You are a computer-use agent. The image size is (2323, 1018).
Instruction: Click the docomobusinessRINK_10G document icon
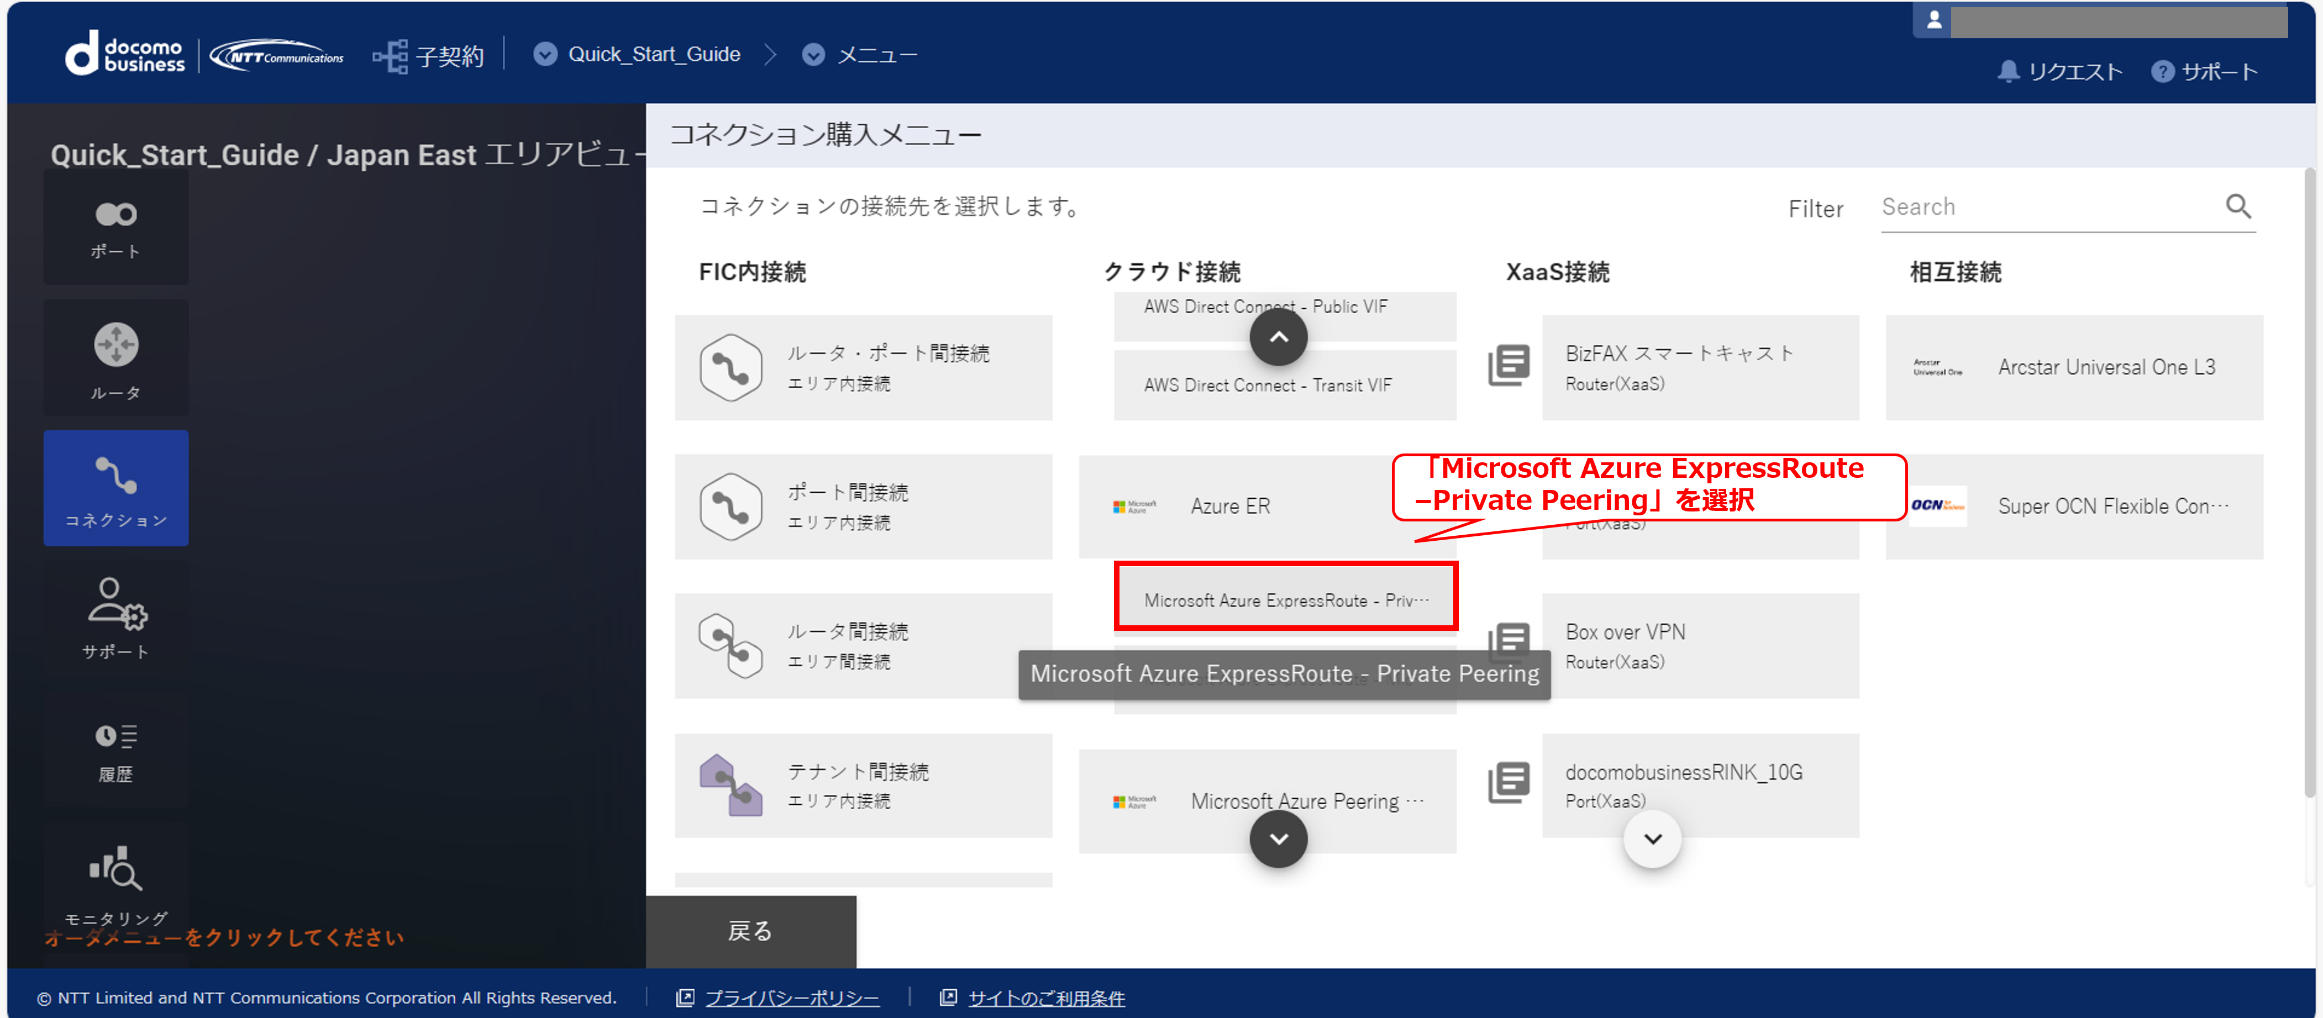pyautogui.click(x=1509, y=783)
